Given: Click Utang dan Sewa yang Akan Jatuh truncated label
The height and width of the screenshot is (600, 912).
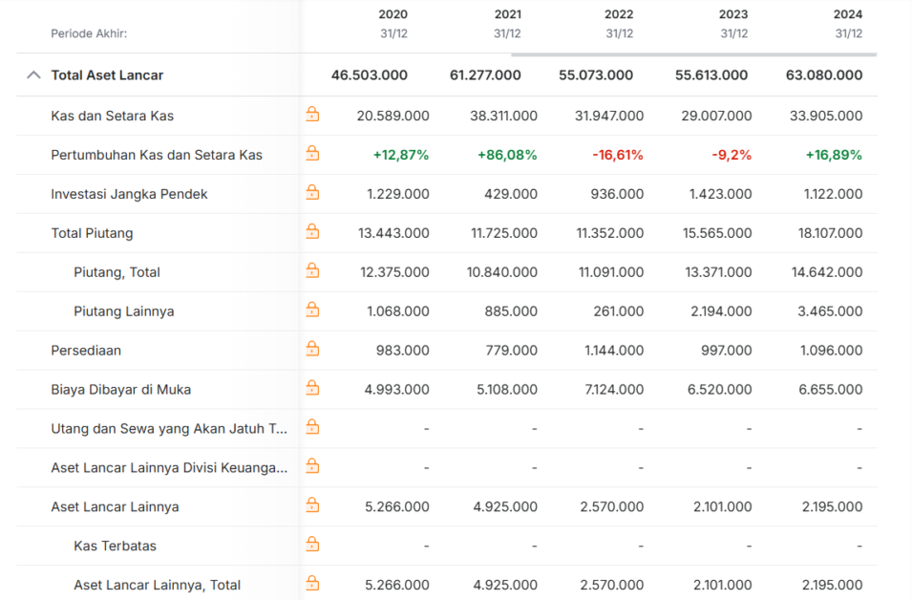Looking at the screenshot, I should (x=169, y=429).
